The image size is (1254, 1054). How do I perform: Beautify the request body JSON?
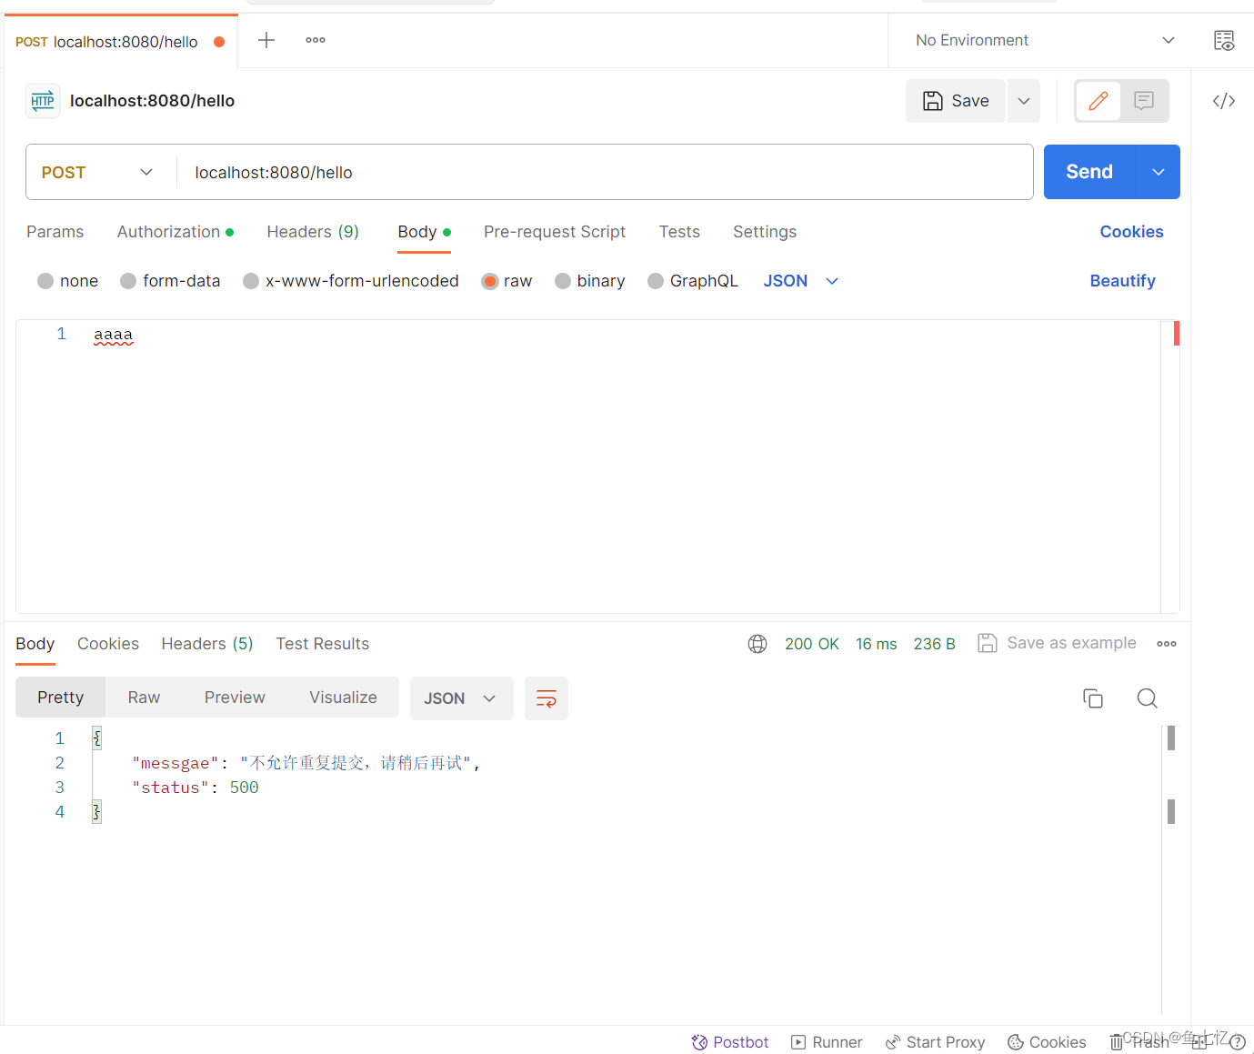coord(1122,281)
